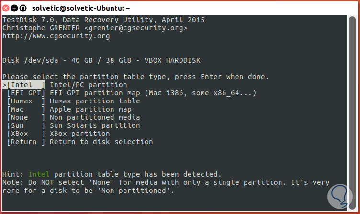The image size is (360, 214).
Task: Click the TestDisk 7.0 header line
Action: click(103, 20)
